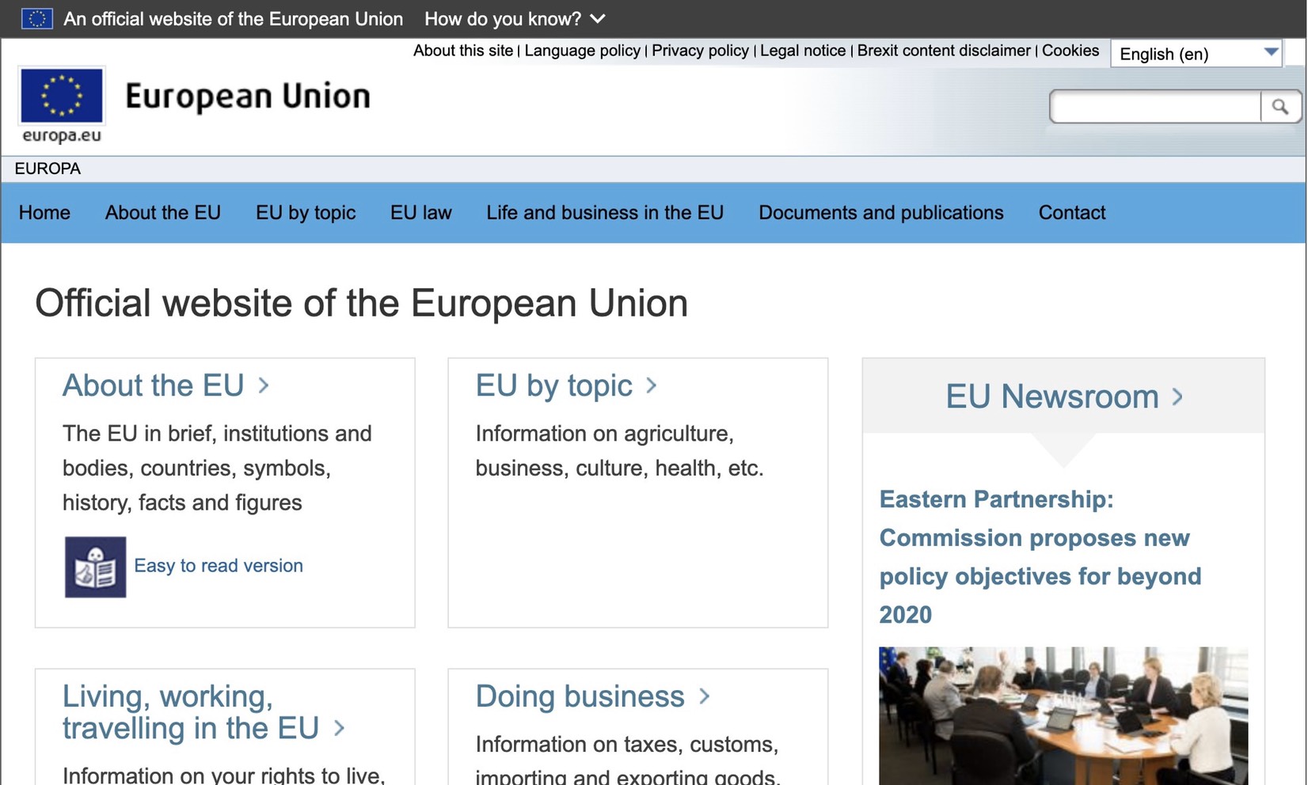Image resolution: width=1308 pixels, height=785 pixels.
Task: Open Living, working, travelling in the EU section
Action: point(190,712)
